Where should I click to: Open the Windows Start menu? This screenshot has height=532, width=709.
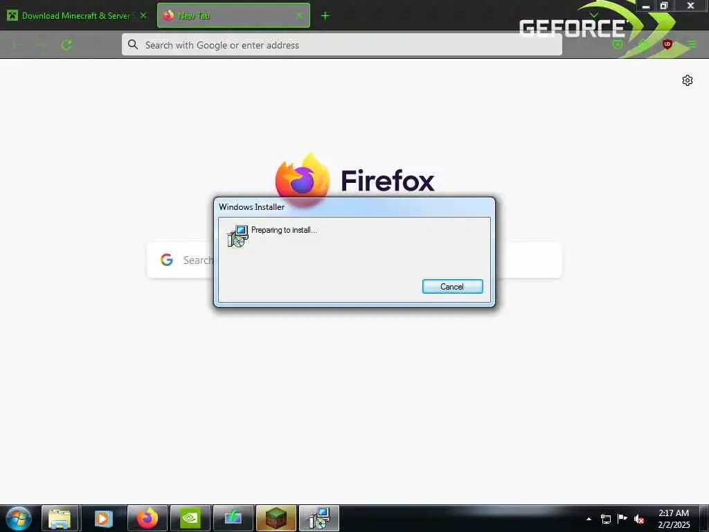[x=18, y=518]
